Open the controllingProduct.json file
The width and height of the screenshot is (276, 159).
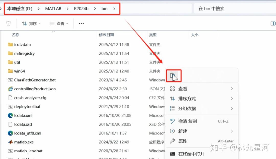point(34,89)
